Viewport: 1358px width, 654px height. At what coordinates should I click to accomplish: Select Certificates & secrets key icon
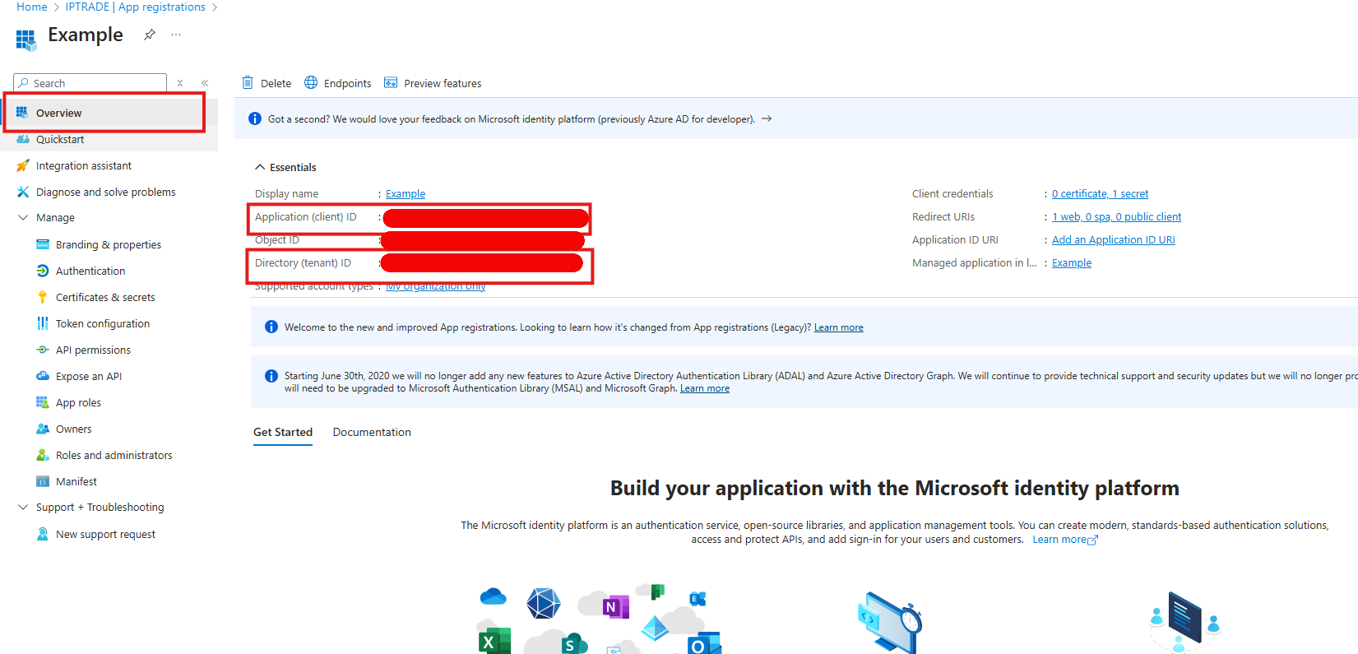[43, 297]
